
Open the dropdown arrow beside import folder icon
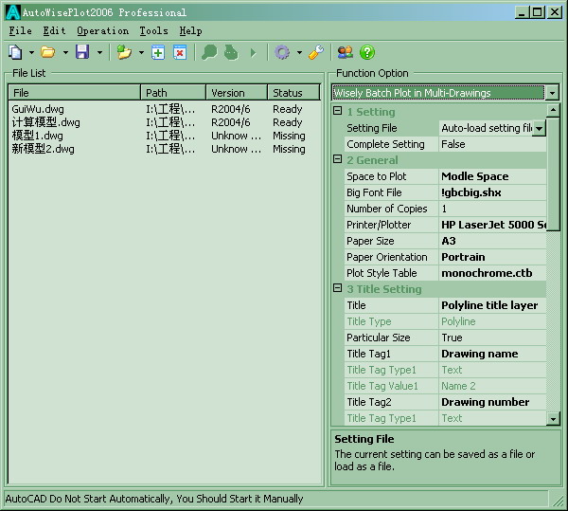coord(141,52)
